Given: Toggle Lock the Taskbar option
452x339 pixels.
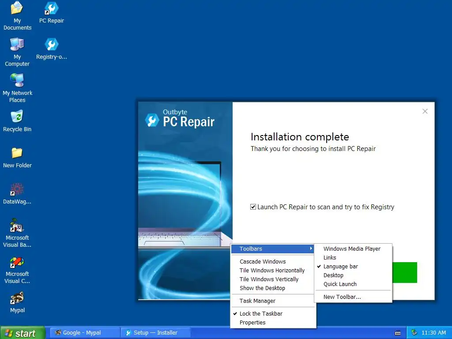Looking at the screenshot, I should [273, 314].
